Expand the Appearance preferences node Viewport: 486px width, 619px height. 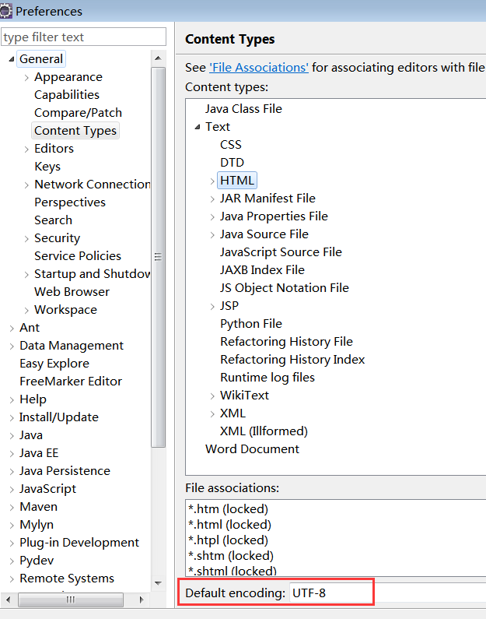[26, 77]
